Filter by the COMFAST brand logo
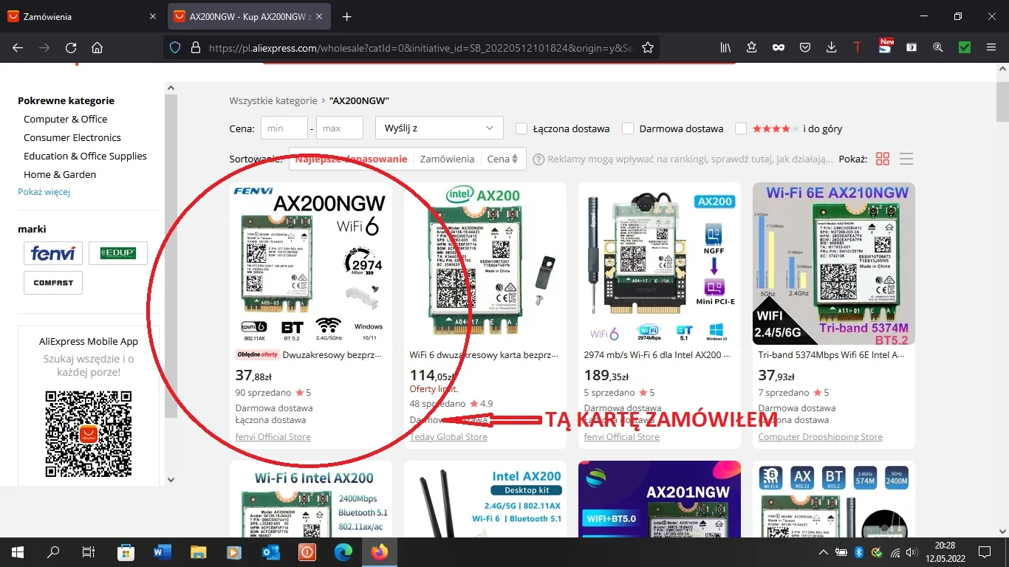The width and height of the screenshot is (1009, 567). click(x=53, y=283)
